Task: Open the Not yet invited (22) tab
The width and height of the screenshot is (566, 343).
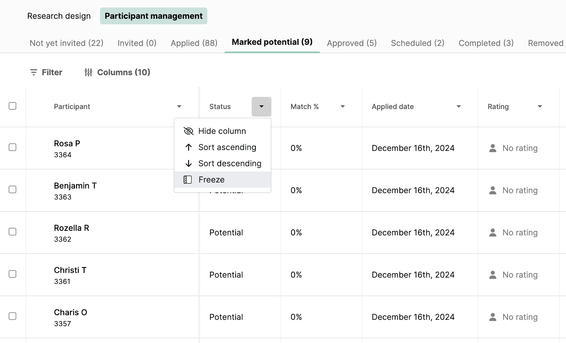Action: 67,43
